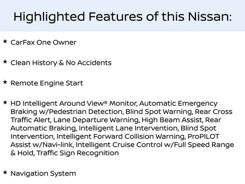Click the registered trademark symbol after View

pos(106,102)
